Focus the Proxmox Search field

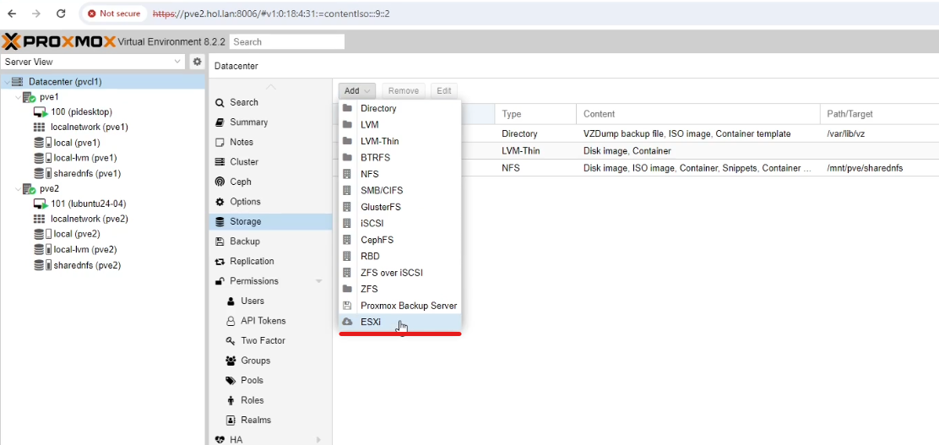287,42
